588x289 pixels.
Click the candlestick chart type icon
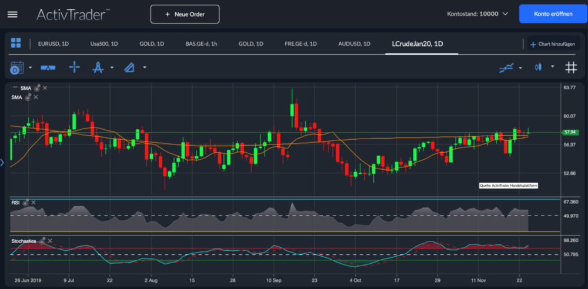(x=539, y=67)
